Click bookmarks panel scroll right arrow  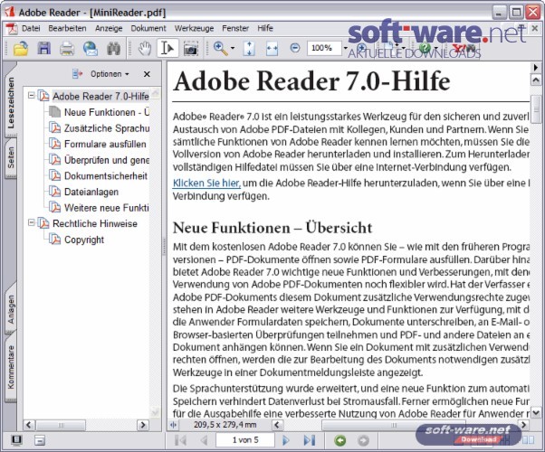point(142,425)
